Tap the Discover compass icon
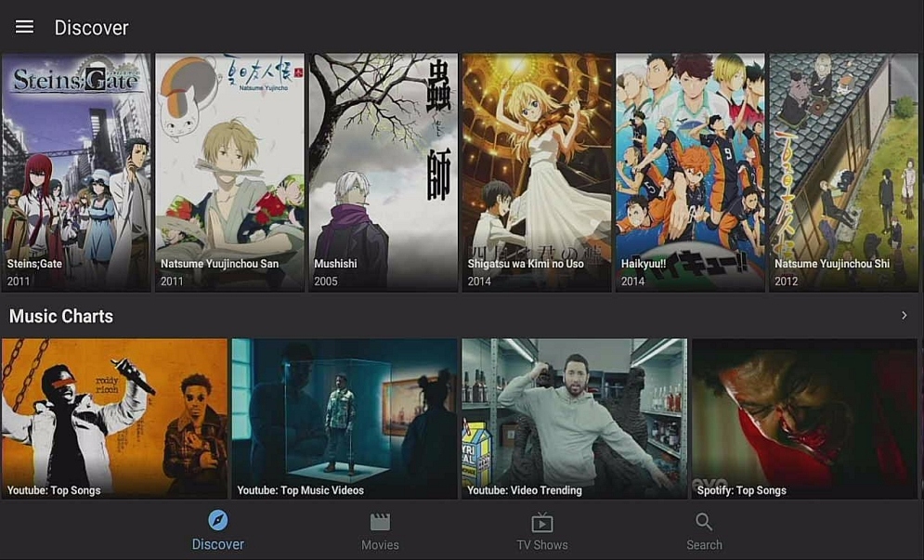The width and height of the screenshot is (924, 560). [x=218, y=520]
